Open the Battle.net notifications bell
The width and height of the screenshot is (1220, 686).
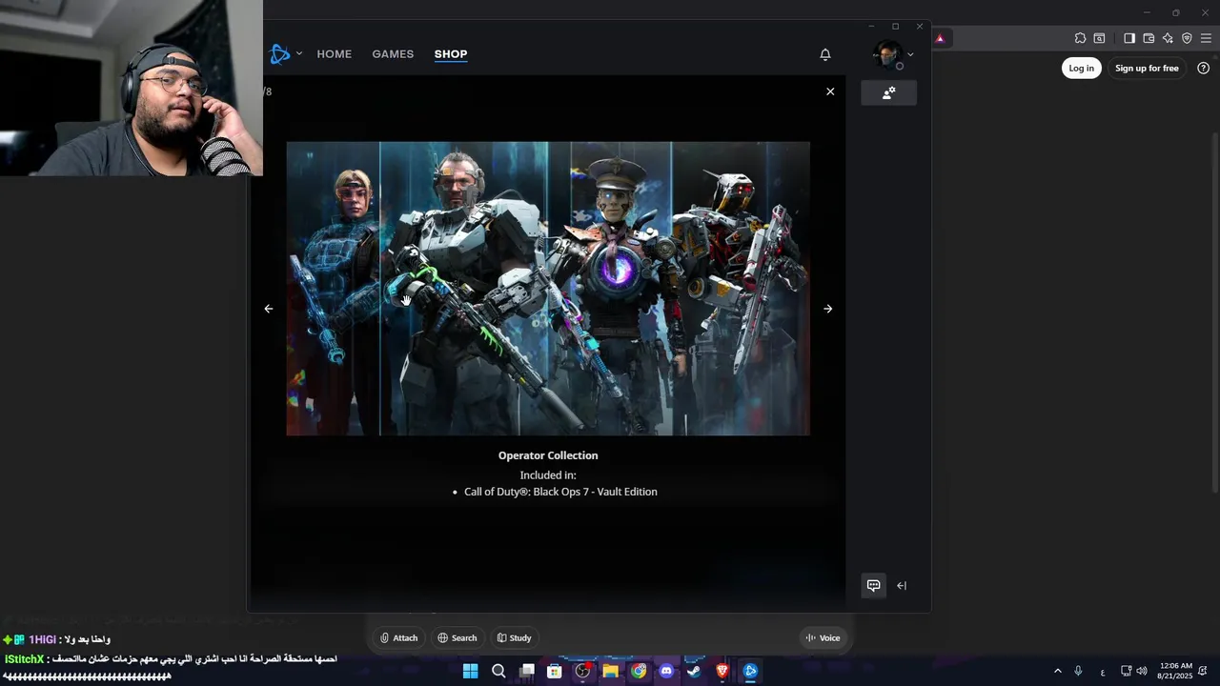(x=825, y=54)
